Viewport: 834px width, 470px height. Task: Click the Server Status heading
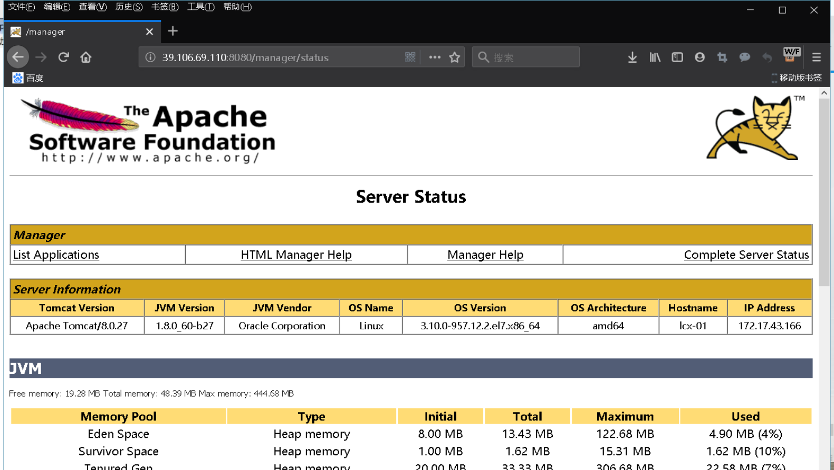click(411, 197)
